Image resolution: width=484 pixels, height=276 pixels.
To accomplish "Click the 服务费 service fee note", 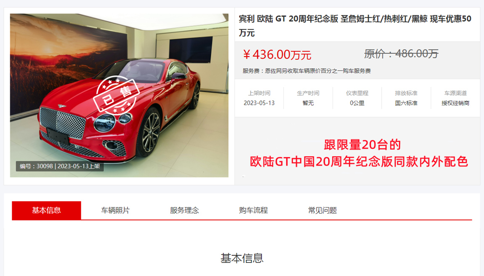I will click(x=306, y=71).
